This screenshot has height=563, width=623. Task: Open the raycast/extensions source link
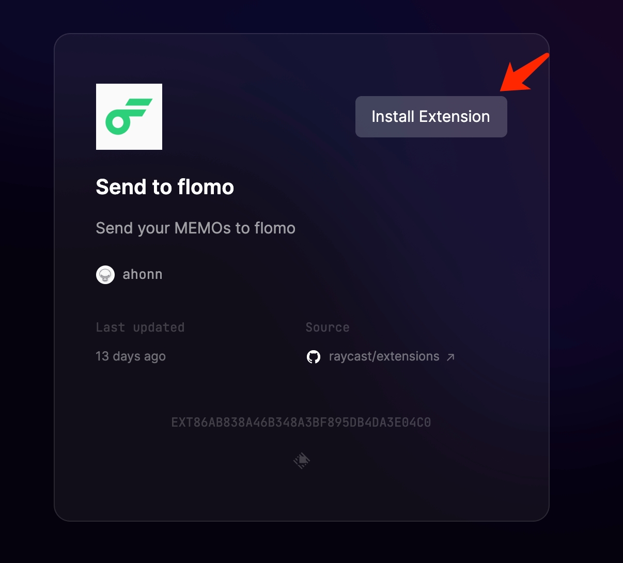384,356
